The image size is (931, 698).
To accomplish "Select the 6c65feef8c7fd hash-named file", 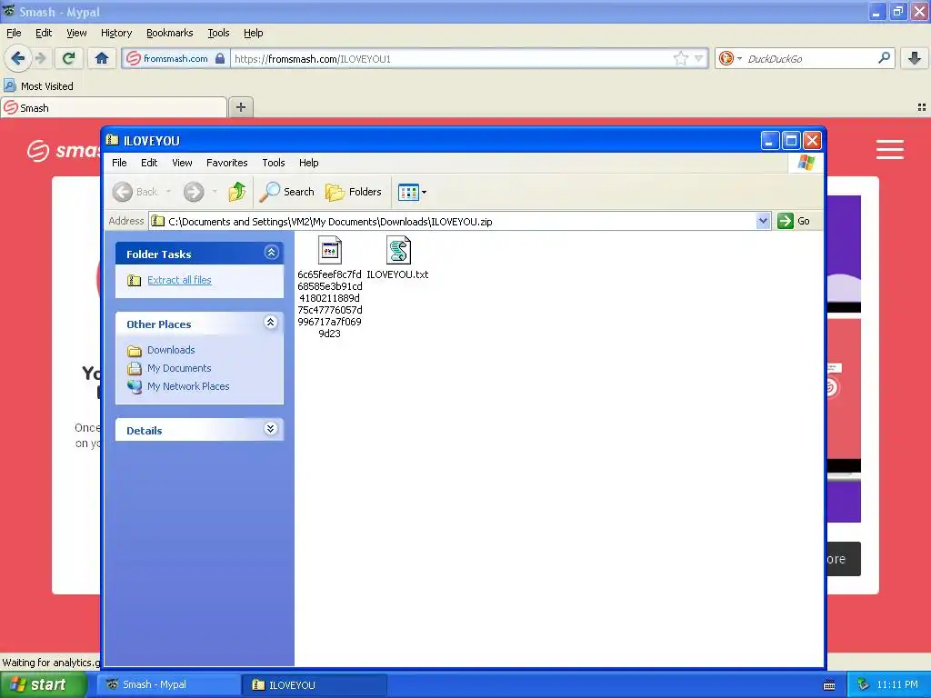I will 329,287.
